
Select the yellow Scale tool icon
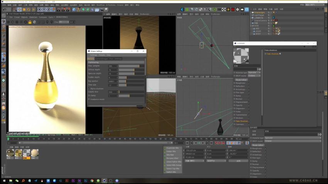click(24, 9)
